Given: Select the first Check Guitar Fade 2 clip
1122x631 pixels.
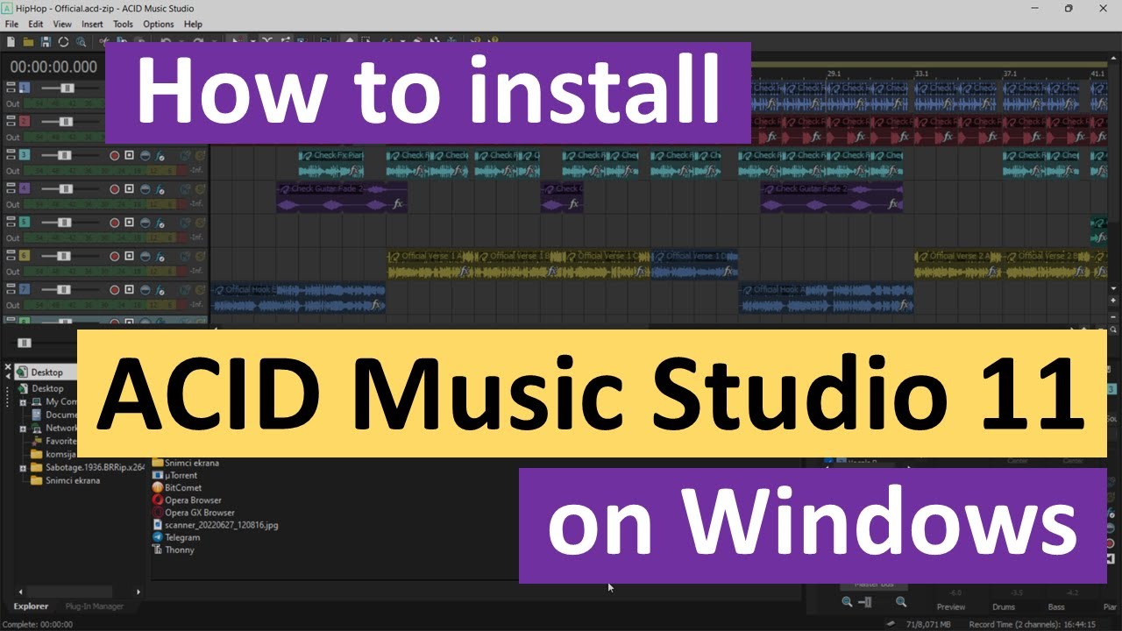Looking at the screenshot, I should pyautogui.click(x=342, y=197).
